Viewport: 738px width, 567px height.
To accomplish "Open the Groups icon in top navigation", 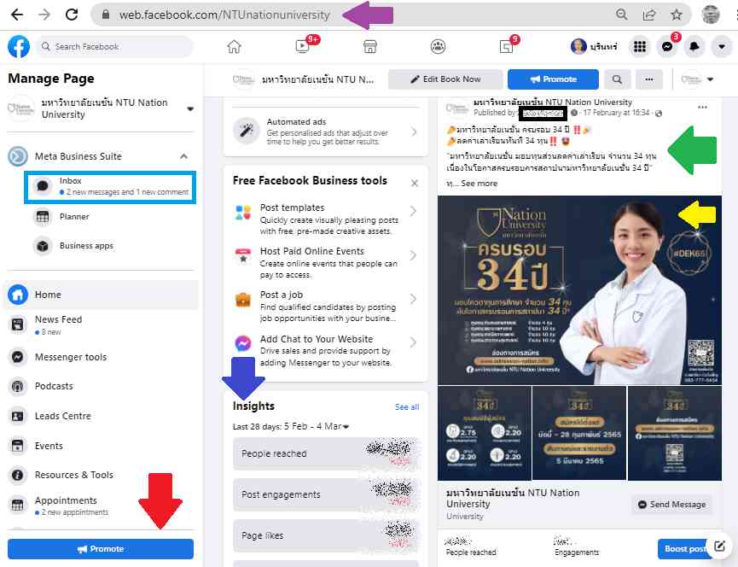I will 438,47.
